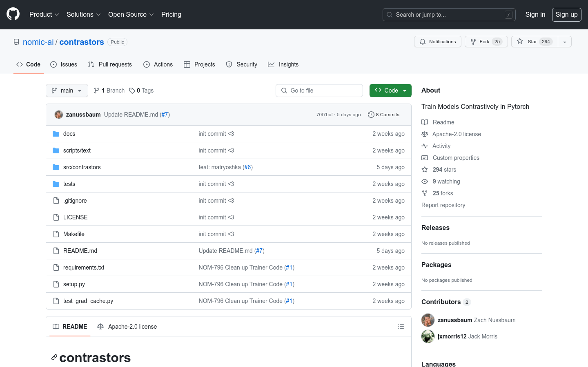
Task: Click the Sign in link
Action: pyautogui.click(x=535, y=14)
